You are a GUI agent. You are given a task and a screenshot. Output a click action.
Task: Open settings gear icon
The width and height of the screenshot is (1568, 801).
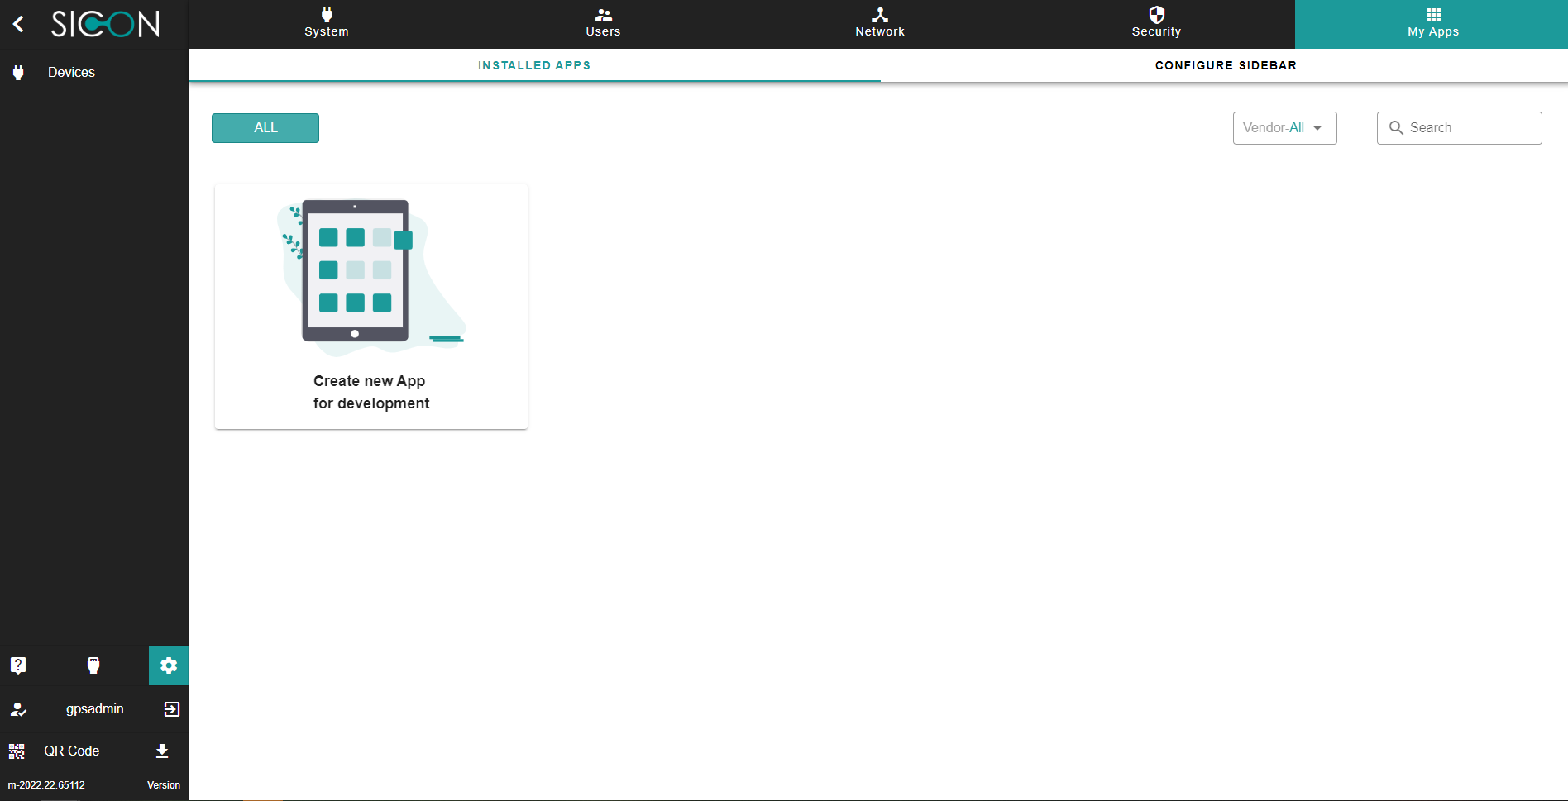169,665
